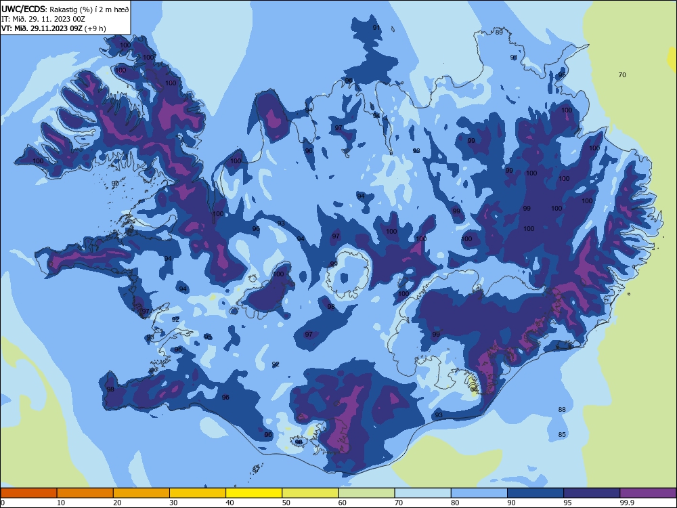Select the '30' legend tick label
Image resolution: width=677 pixels, height=508 pixels.
173,503
